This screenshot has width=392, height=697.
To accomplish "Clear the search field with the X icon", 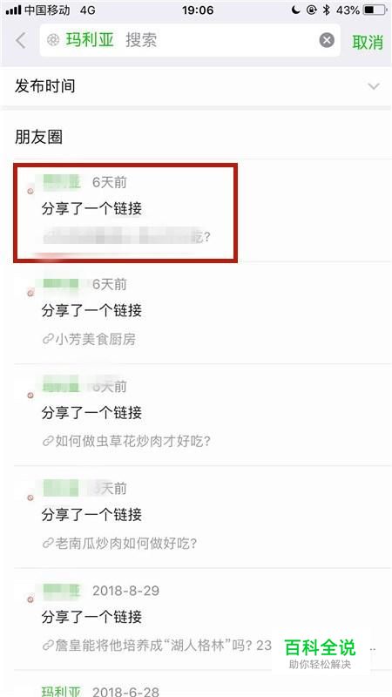I will (327, 40).
